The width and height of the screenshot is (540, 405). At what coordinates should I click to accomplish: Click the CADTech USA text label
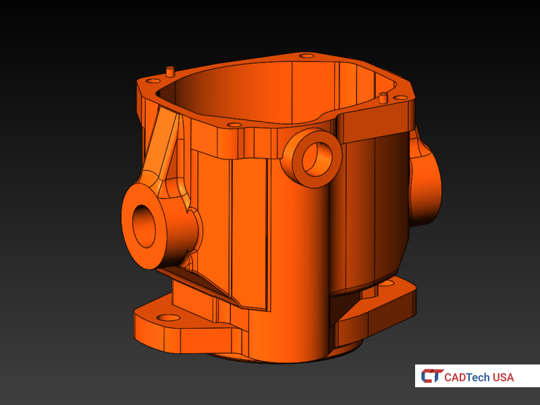(x=479, y=377)
